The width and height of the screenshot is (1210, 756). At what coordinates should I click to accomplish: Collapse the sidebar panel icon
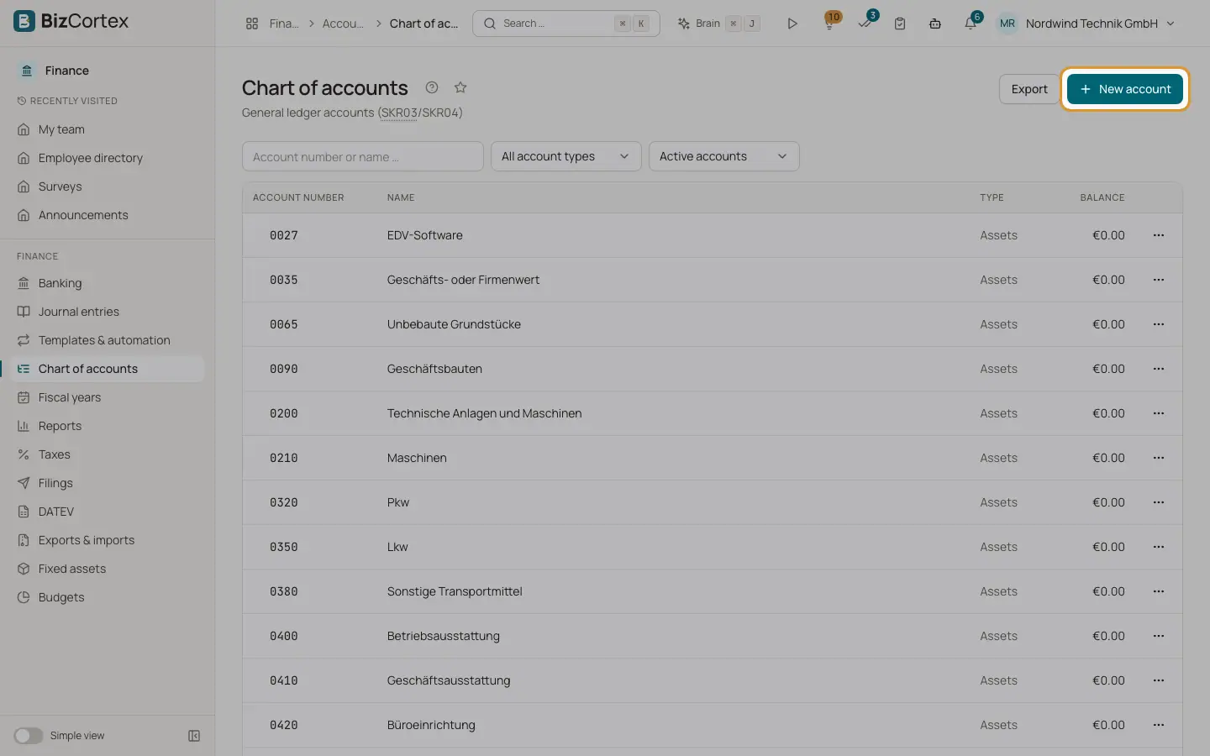point(194,736)
